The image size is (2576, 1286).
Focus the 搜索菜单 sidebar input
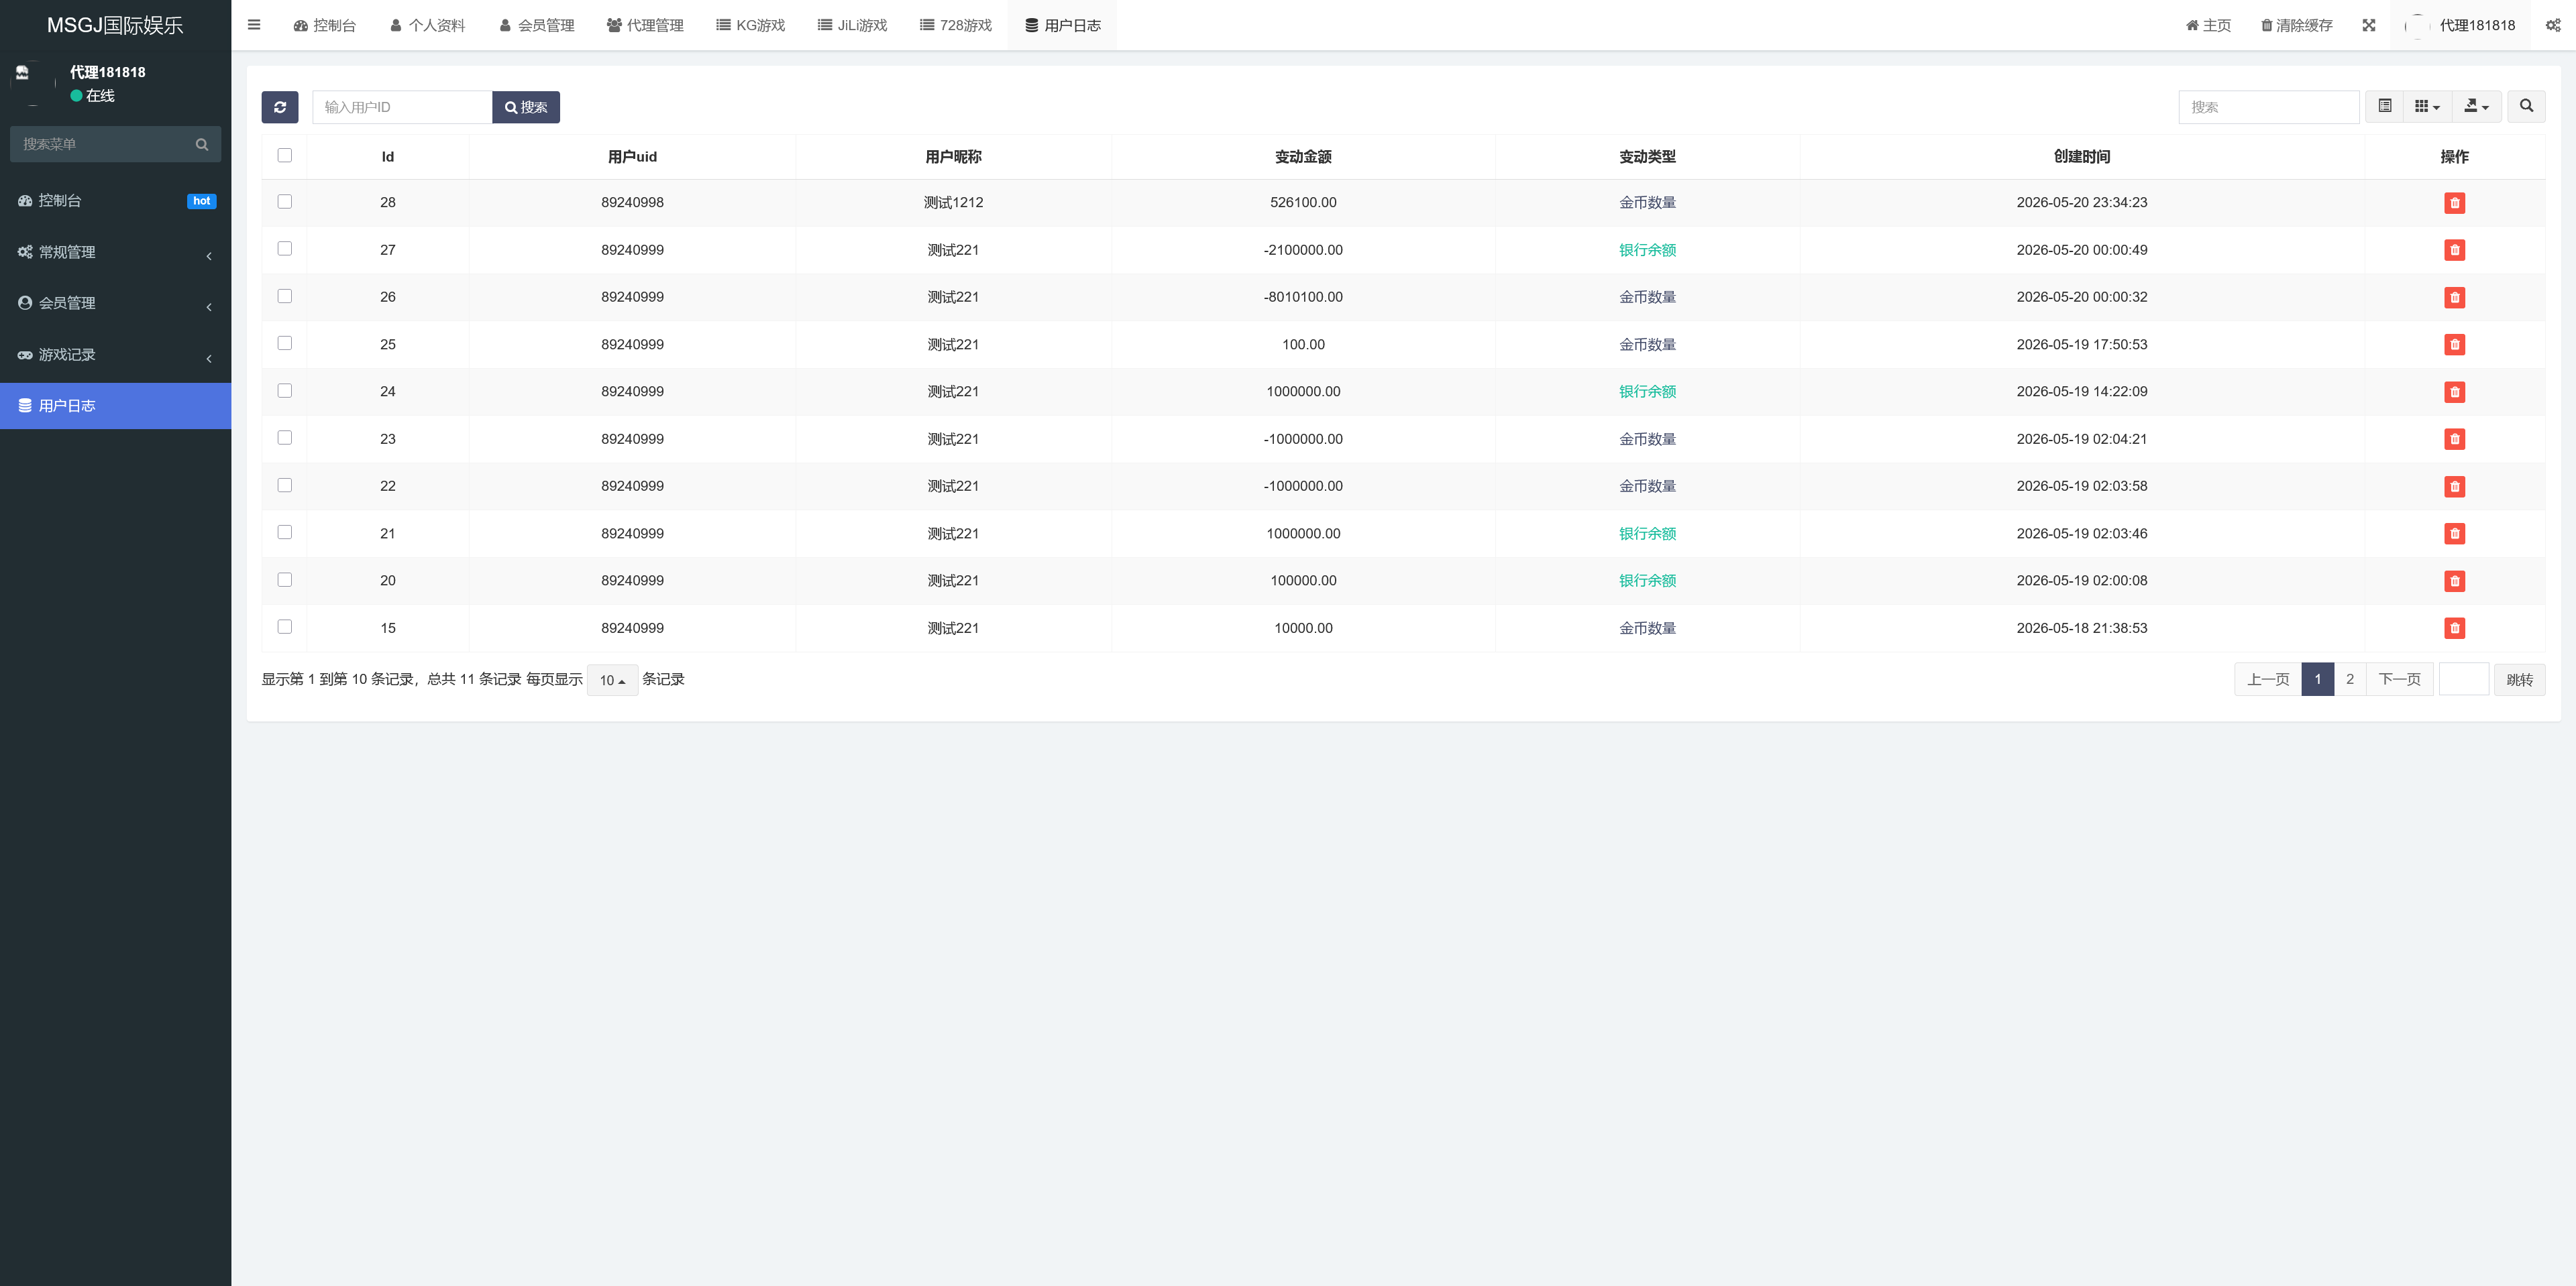102,144
